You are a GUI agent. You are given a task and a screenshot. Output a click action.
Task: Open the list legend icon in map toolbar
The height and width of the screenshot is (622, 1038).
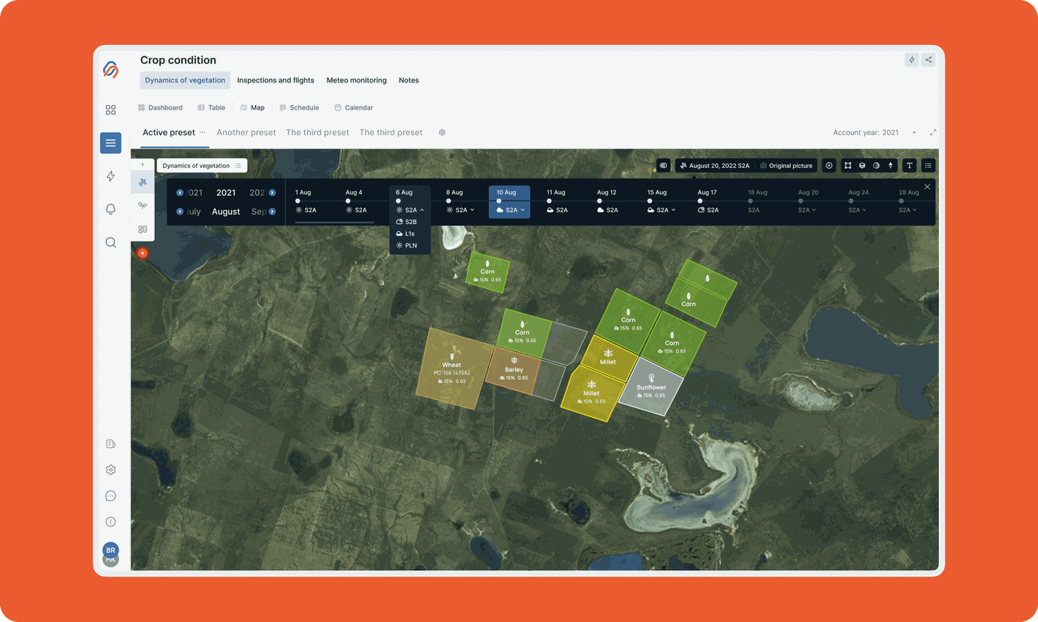coord(928,165)
